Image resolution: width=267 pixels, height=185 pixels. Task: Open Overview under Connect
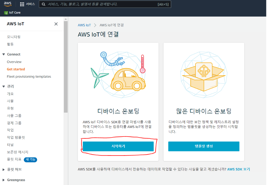tap(14, 62)
